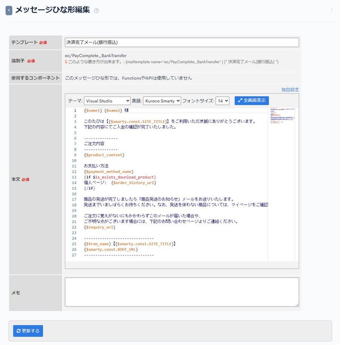Click the テンプレート name input field
The image size is (340, 345).
pos(182,42)
